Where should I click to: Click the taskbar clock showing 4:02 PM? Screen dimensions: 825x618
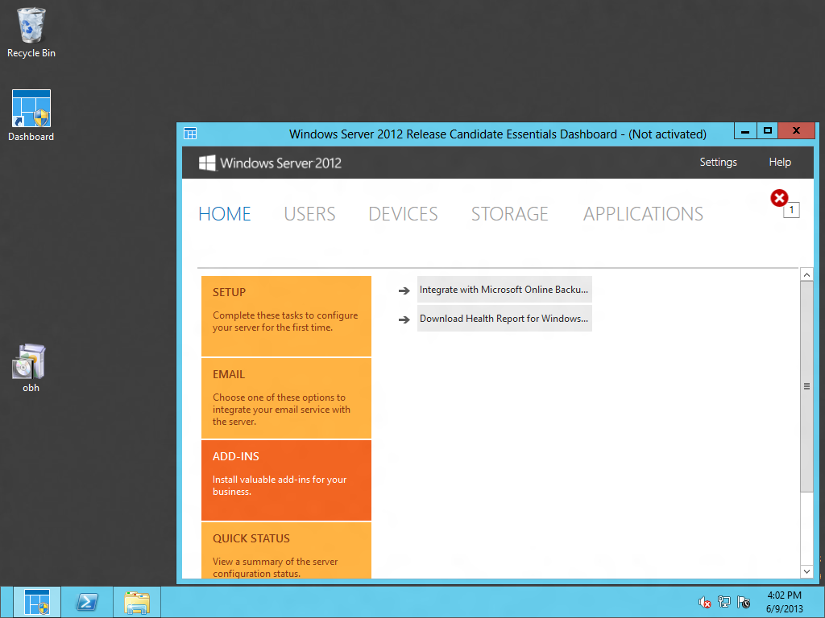coord(785,602)
